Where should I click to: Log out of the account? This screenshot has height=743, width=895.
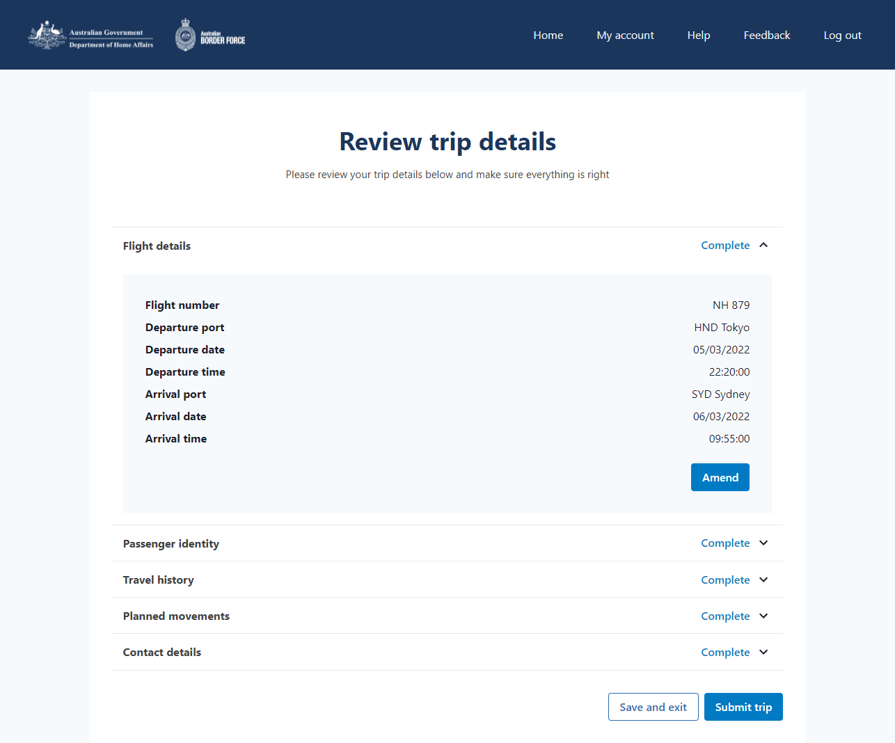click(842, 35)
